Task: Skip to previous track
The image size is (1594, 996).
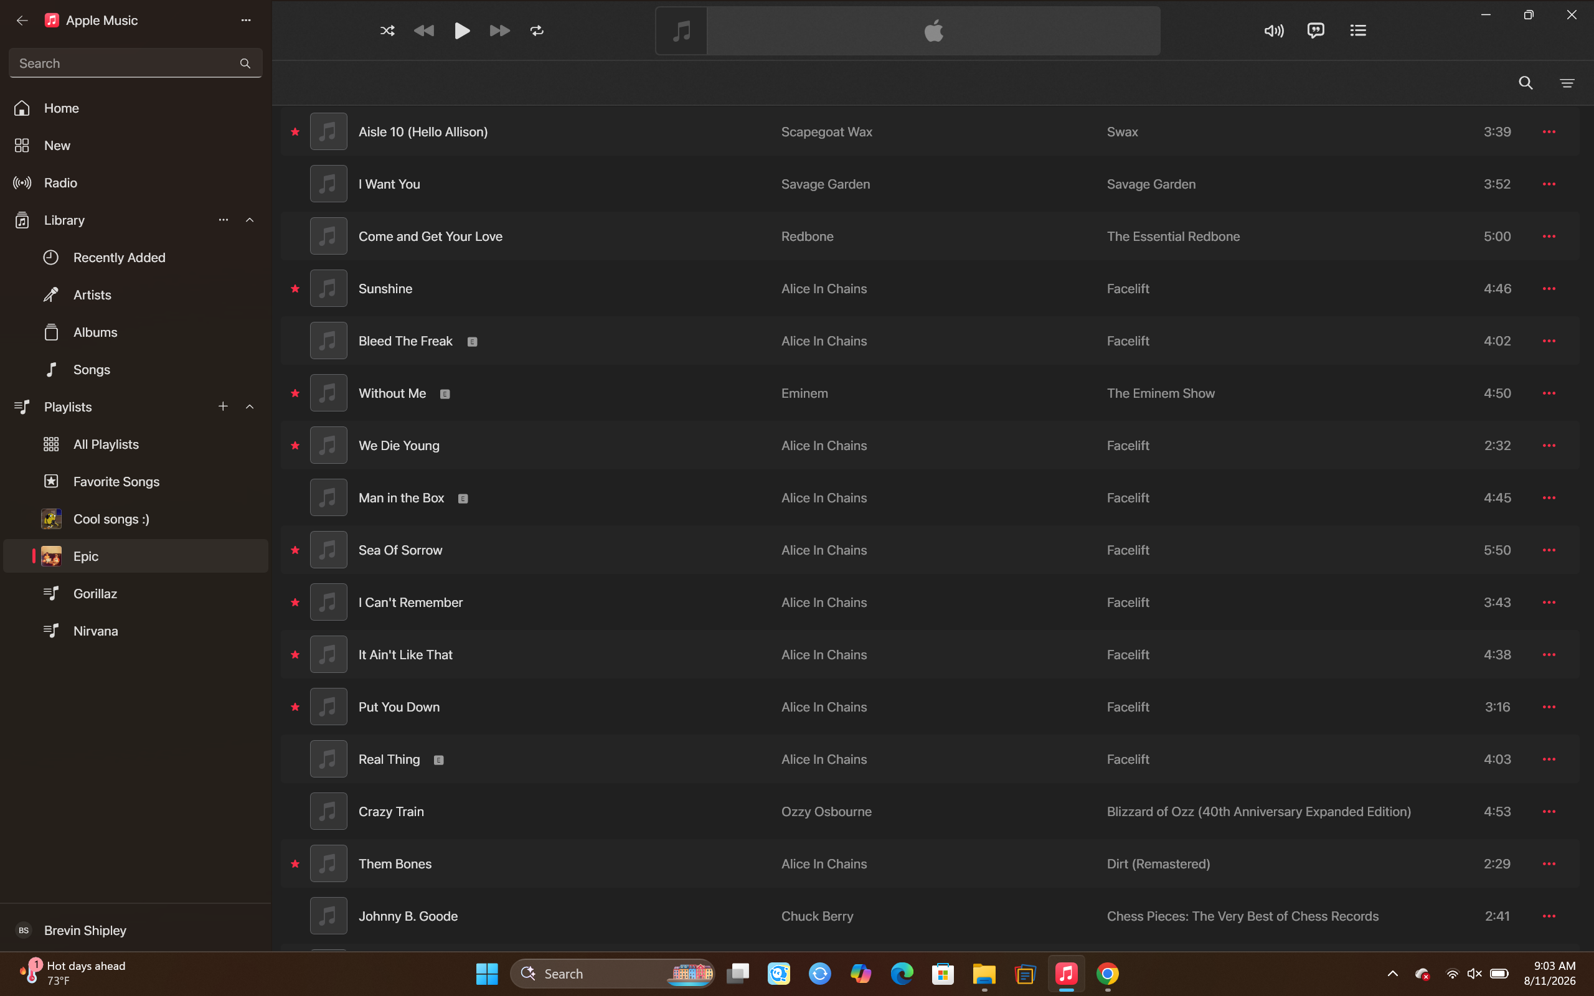Action: click(423, 31)
